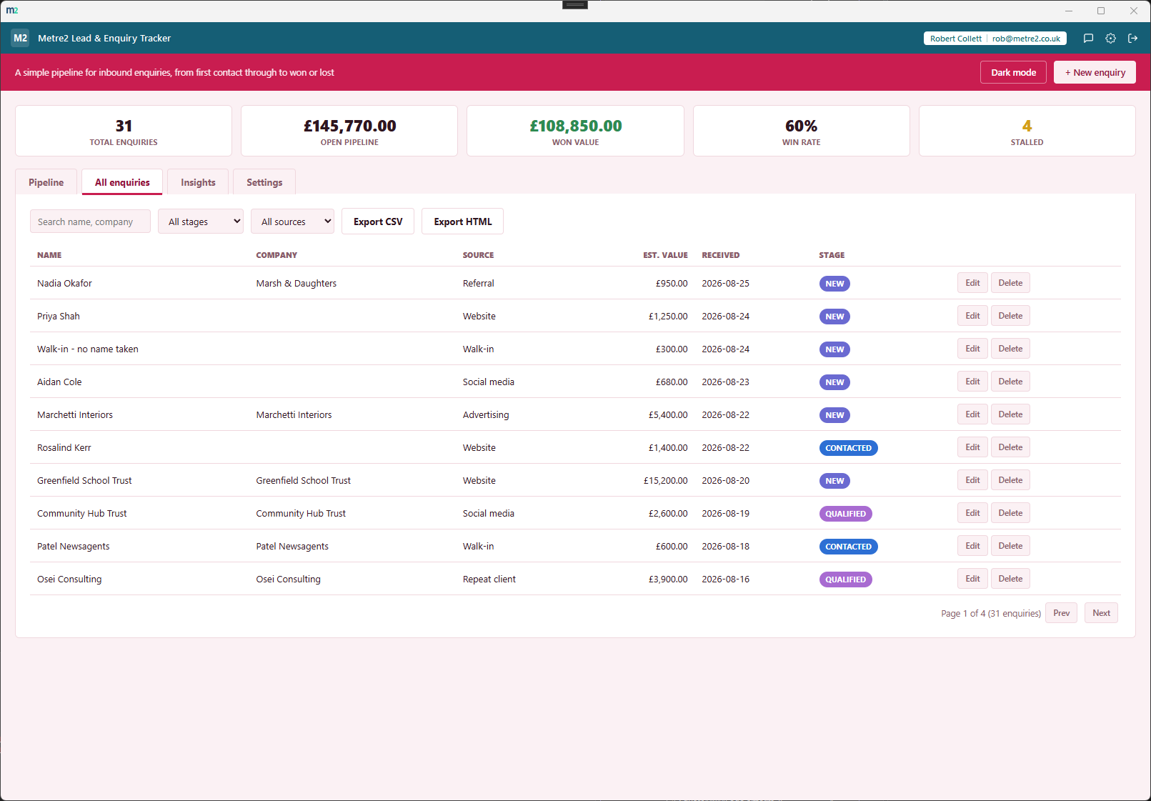The image size is (1151, 801).
Task: Click the Advertising source cell
Action: (x=486, y=414)
